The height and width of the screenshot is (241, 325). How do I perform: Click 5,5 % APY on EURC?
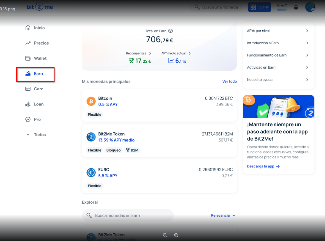pos(108,176)
